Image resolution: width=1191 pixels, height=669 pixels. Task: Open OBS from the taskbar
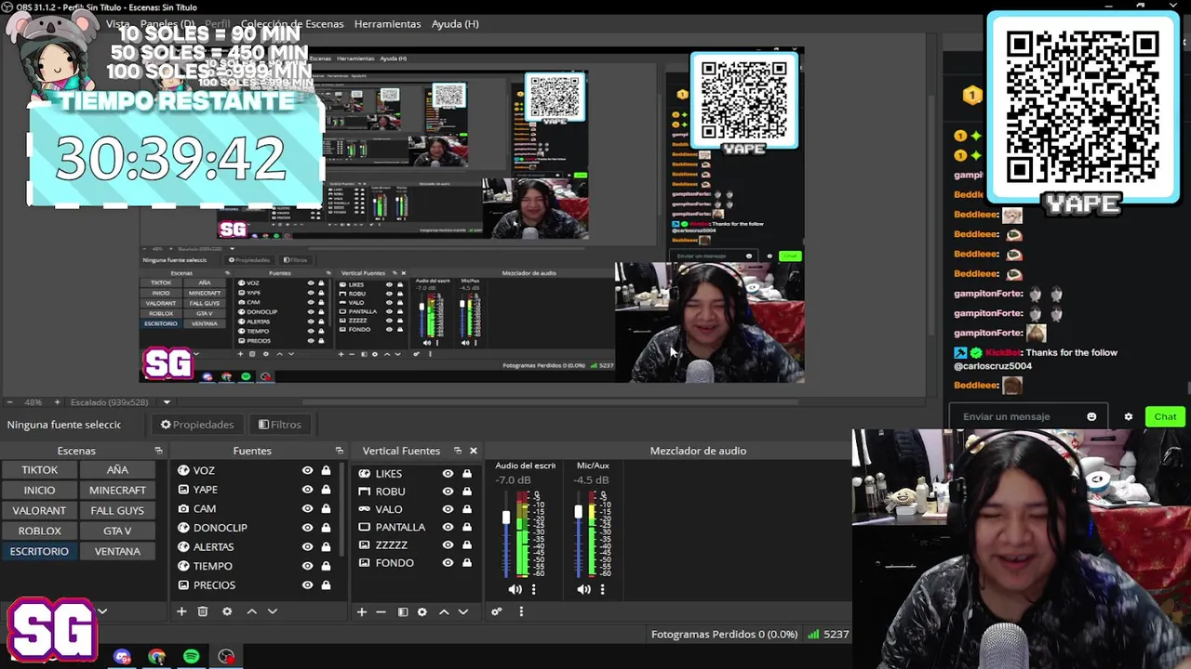[x=226, y=657]
